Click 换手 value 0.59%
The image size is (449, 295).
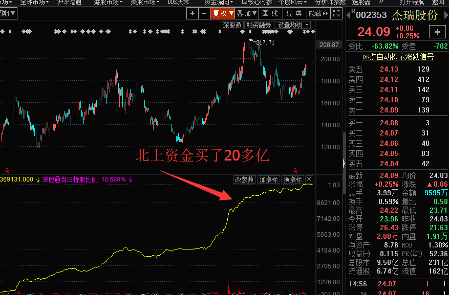[x=388, y=201]
